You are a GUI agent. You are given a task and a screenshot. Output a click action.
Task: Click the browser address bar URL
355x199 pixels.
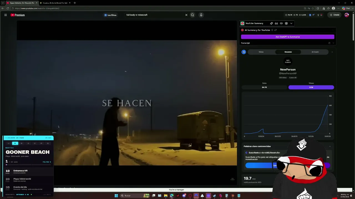point(37,8)
